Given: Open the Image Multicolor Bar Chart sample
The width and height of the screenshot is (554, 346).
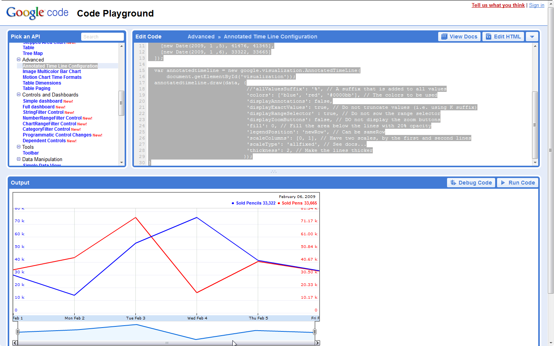Looking at the screenshot, I should coord(52,72).
